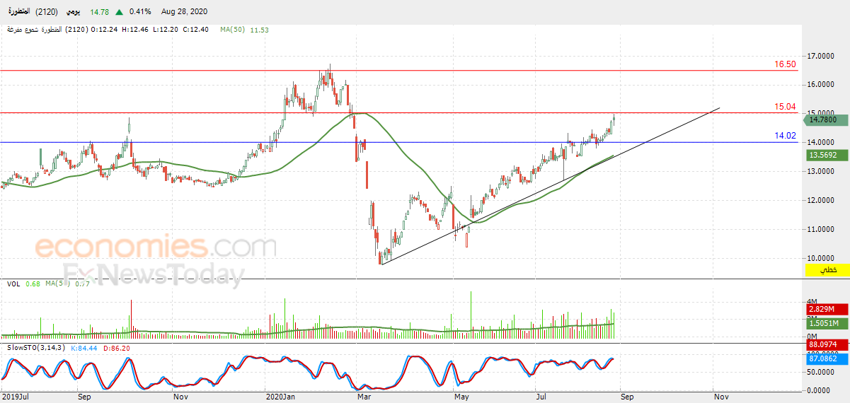This screenshot has height=403, width=850.
Task: Select the 2019Jul label on time axis
Action: (15, 397)
